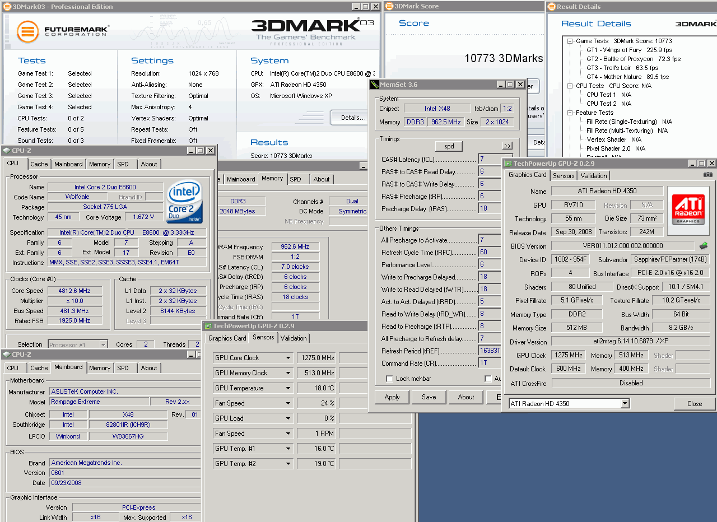The image size is (717, 522).
Task: Switch to the Graphics Card tab in the GPU-Z Sensors window
Action: point(227,338)
